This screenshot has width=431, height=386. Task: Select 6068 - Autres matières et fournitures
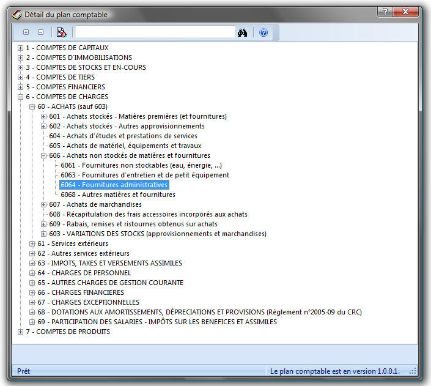tap(117, 195)
